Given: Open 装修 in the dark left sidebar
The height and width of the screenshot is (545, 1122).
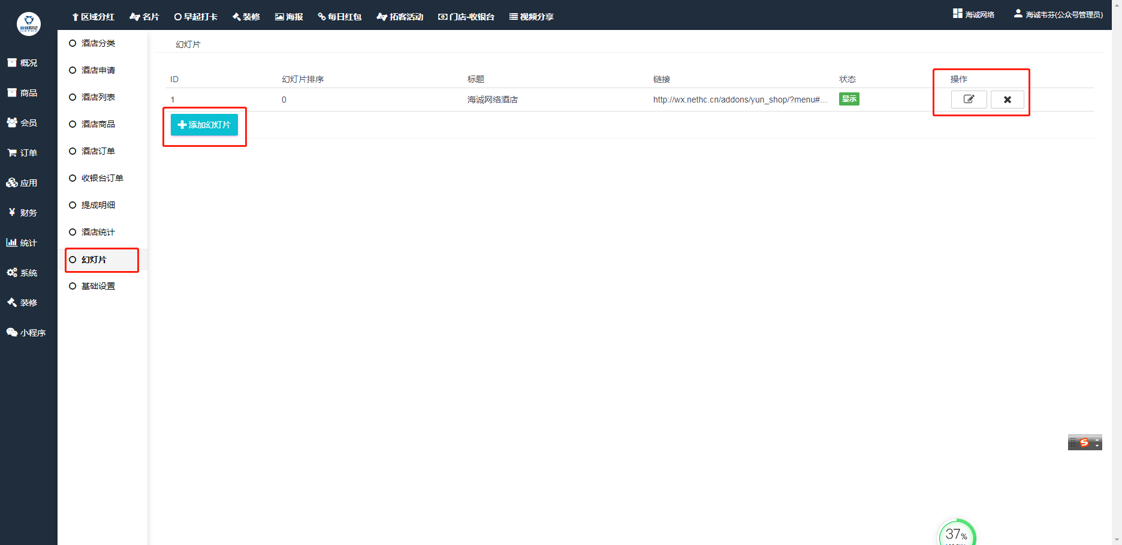Looking at the screenshot, I should coord(22,303).
